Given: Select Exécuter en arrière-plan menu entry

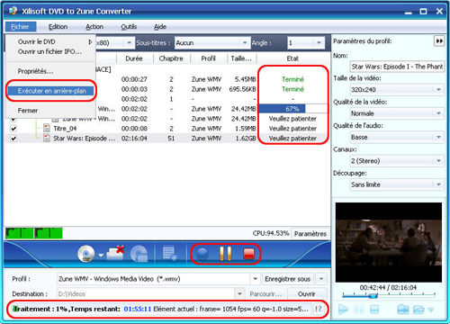Looking at the screenshot, I should point(50,91).
